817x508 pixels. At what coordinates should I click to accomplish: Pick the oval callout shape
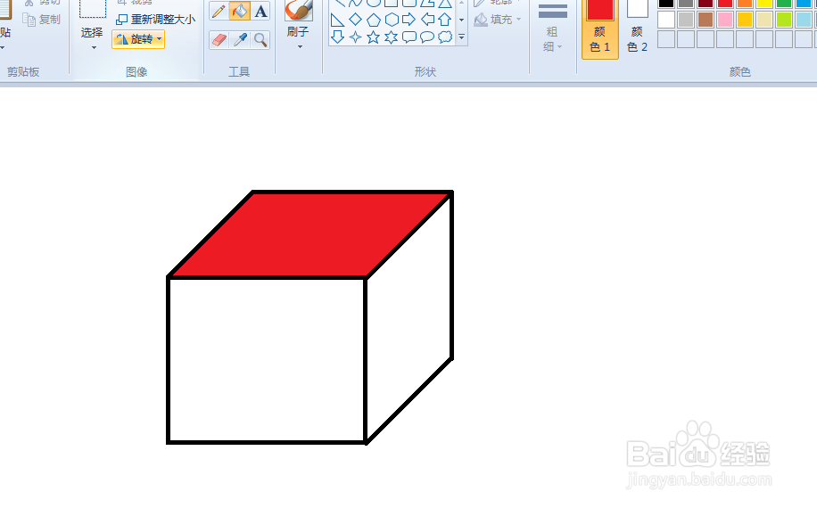point(426,37)
